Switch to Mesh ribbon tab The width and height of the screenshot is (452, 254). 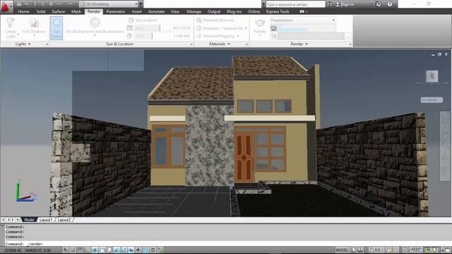[x=76, y=11]
